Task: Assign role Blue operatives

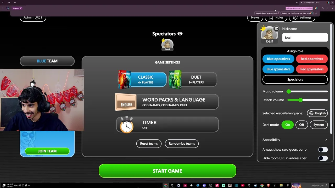Action: (278, 59)
